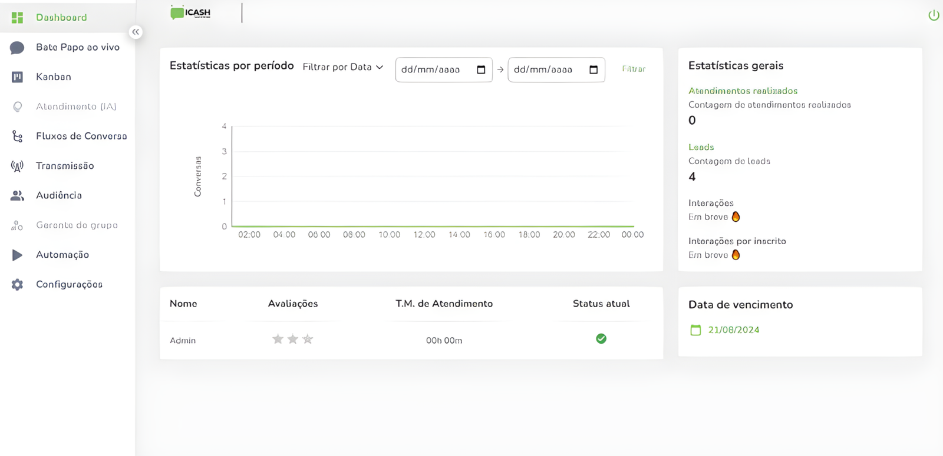Viewport: 943px width, 456px height.
Task: Click the Filtrar button
Action: point(634,69)
